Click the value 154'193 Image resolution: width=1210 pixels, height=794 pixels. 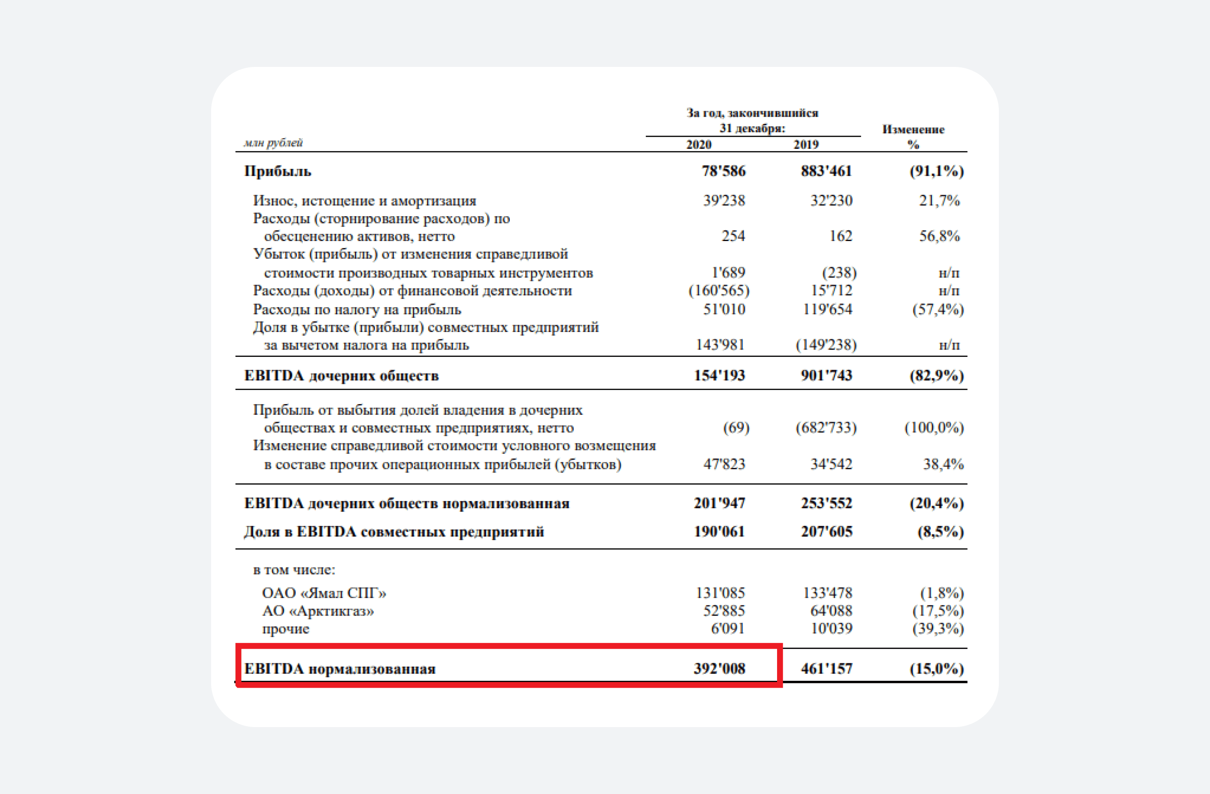(x=720, y=375)
